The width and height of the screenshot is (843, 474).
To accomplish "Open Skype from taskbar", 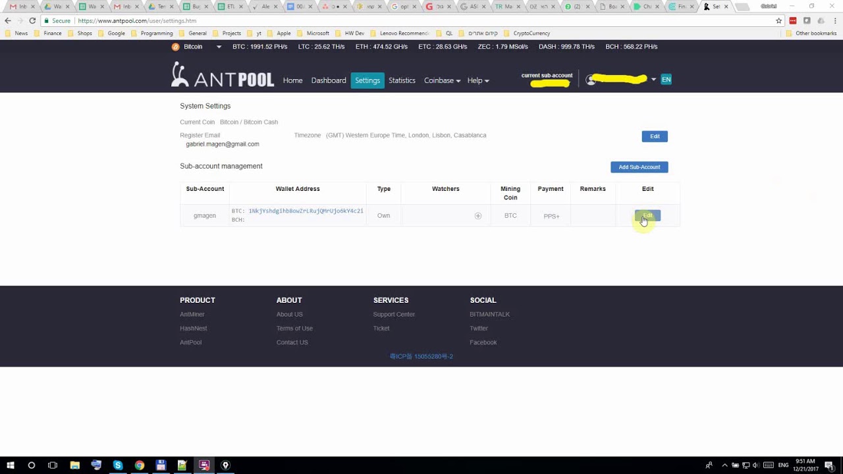I will click(118, 465).
